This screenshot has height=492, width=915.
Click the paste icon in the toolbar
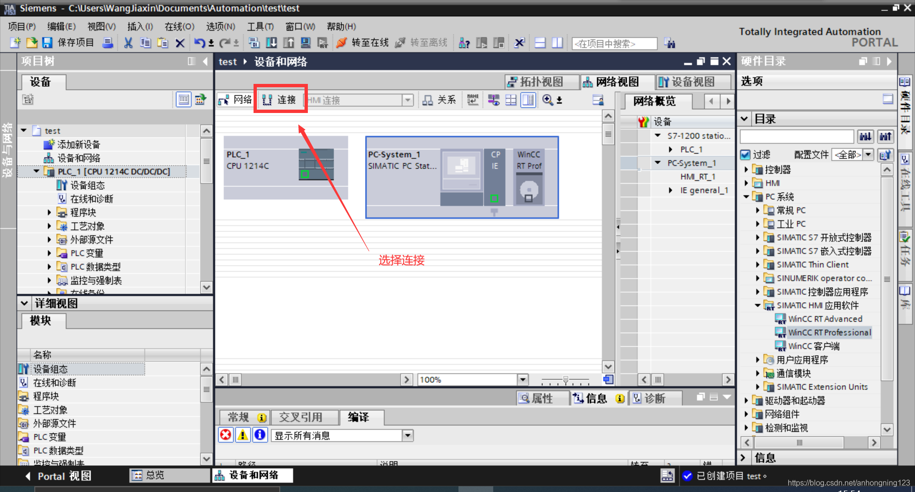[163, 43]
